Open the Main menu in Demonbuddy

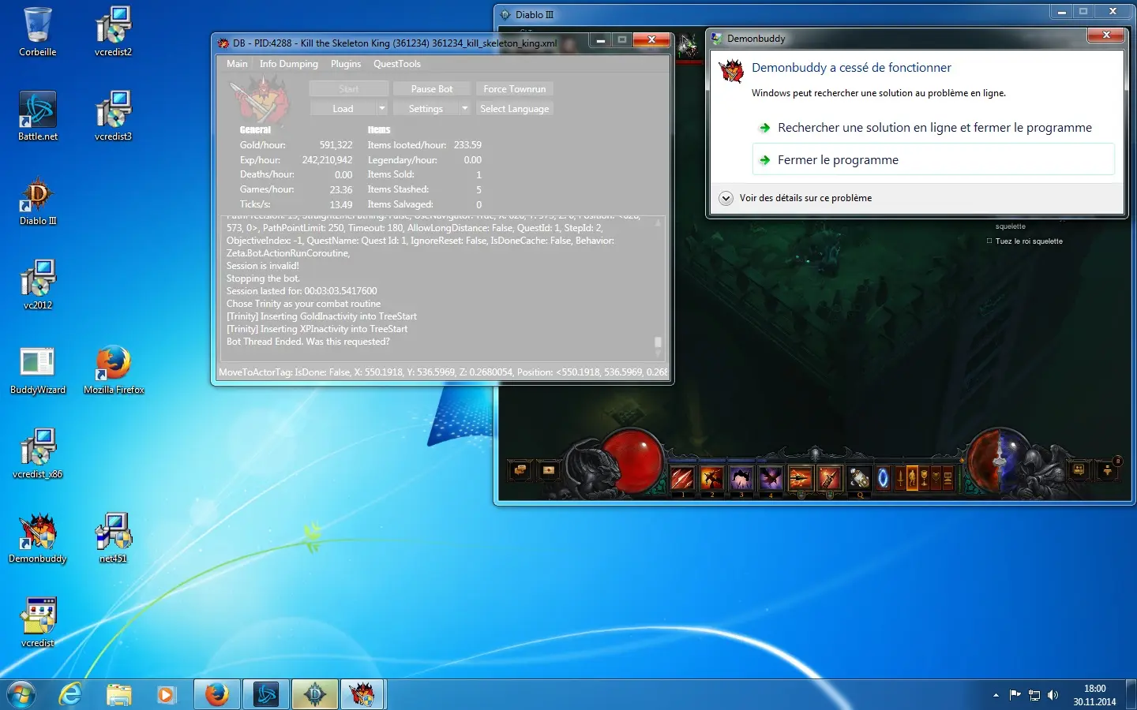pyautogui.click(x=237, y=64)
